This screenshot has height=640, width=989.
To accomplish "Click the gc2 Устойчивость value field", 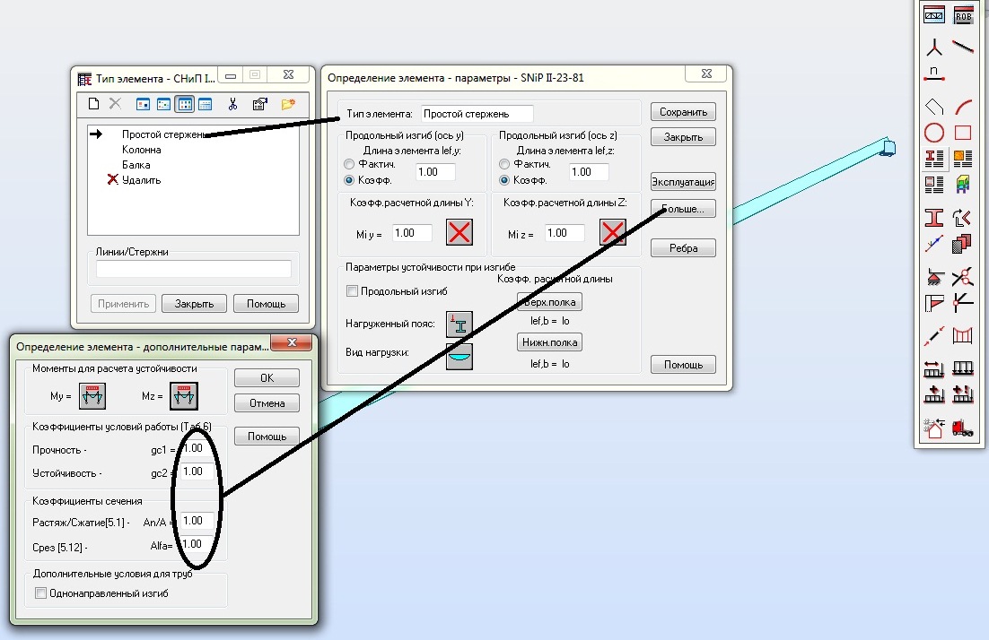I will (x=197, y=471).
